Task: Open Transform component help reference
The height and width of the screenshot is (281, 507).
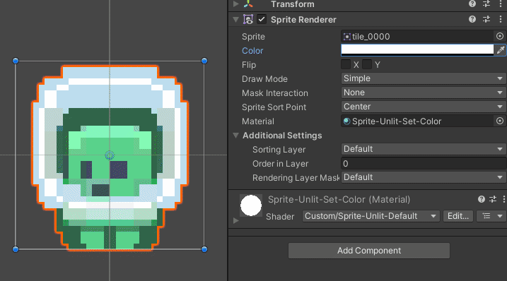Action: click(472, 4)
